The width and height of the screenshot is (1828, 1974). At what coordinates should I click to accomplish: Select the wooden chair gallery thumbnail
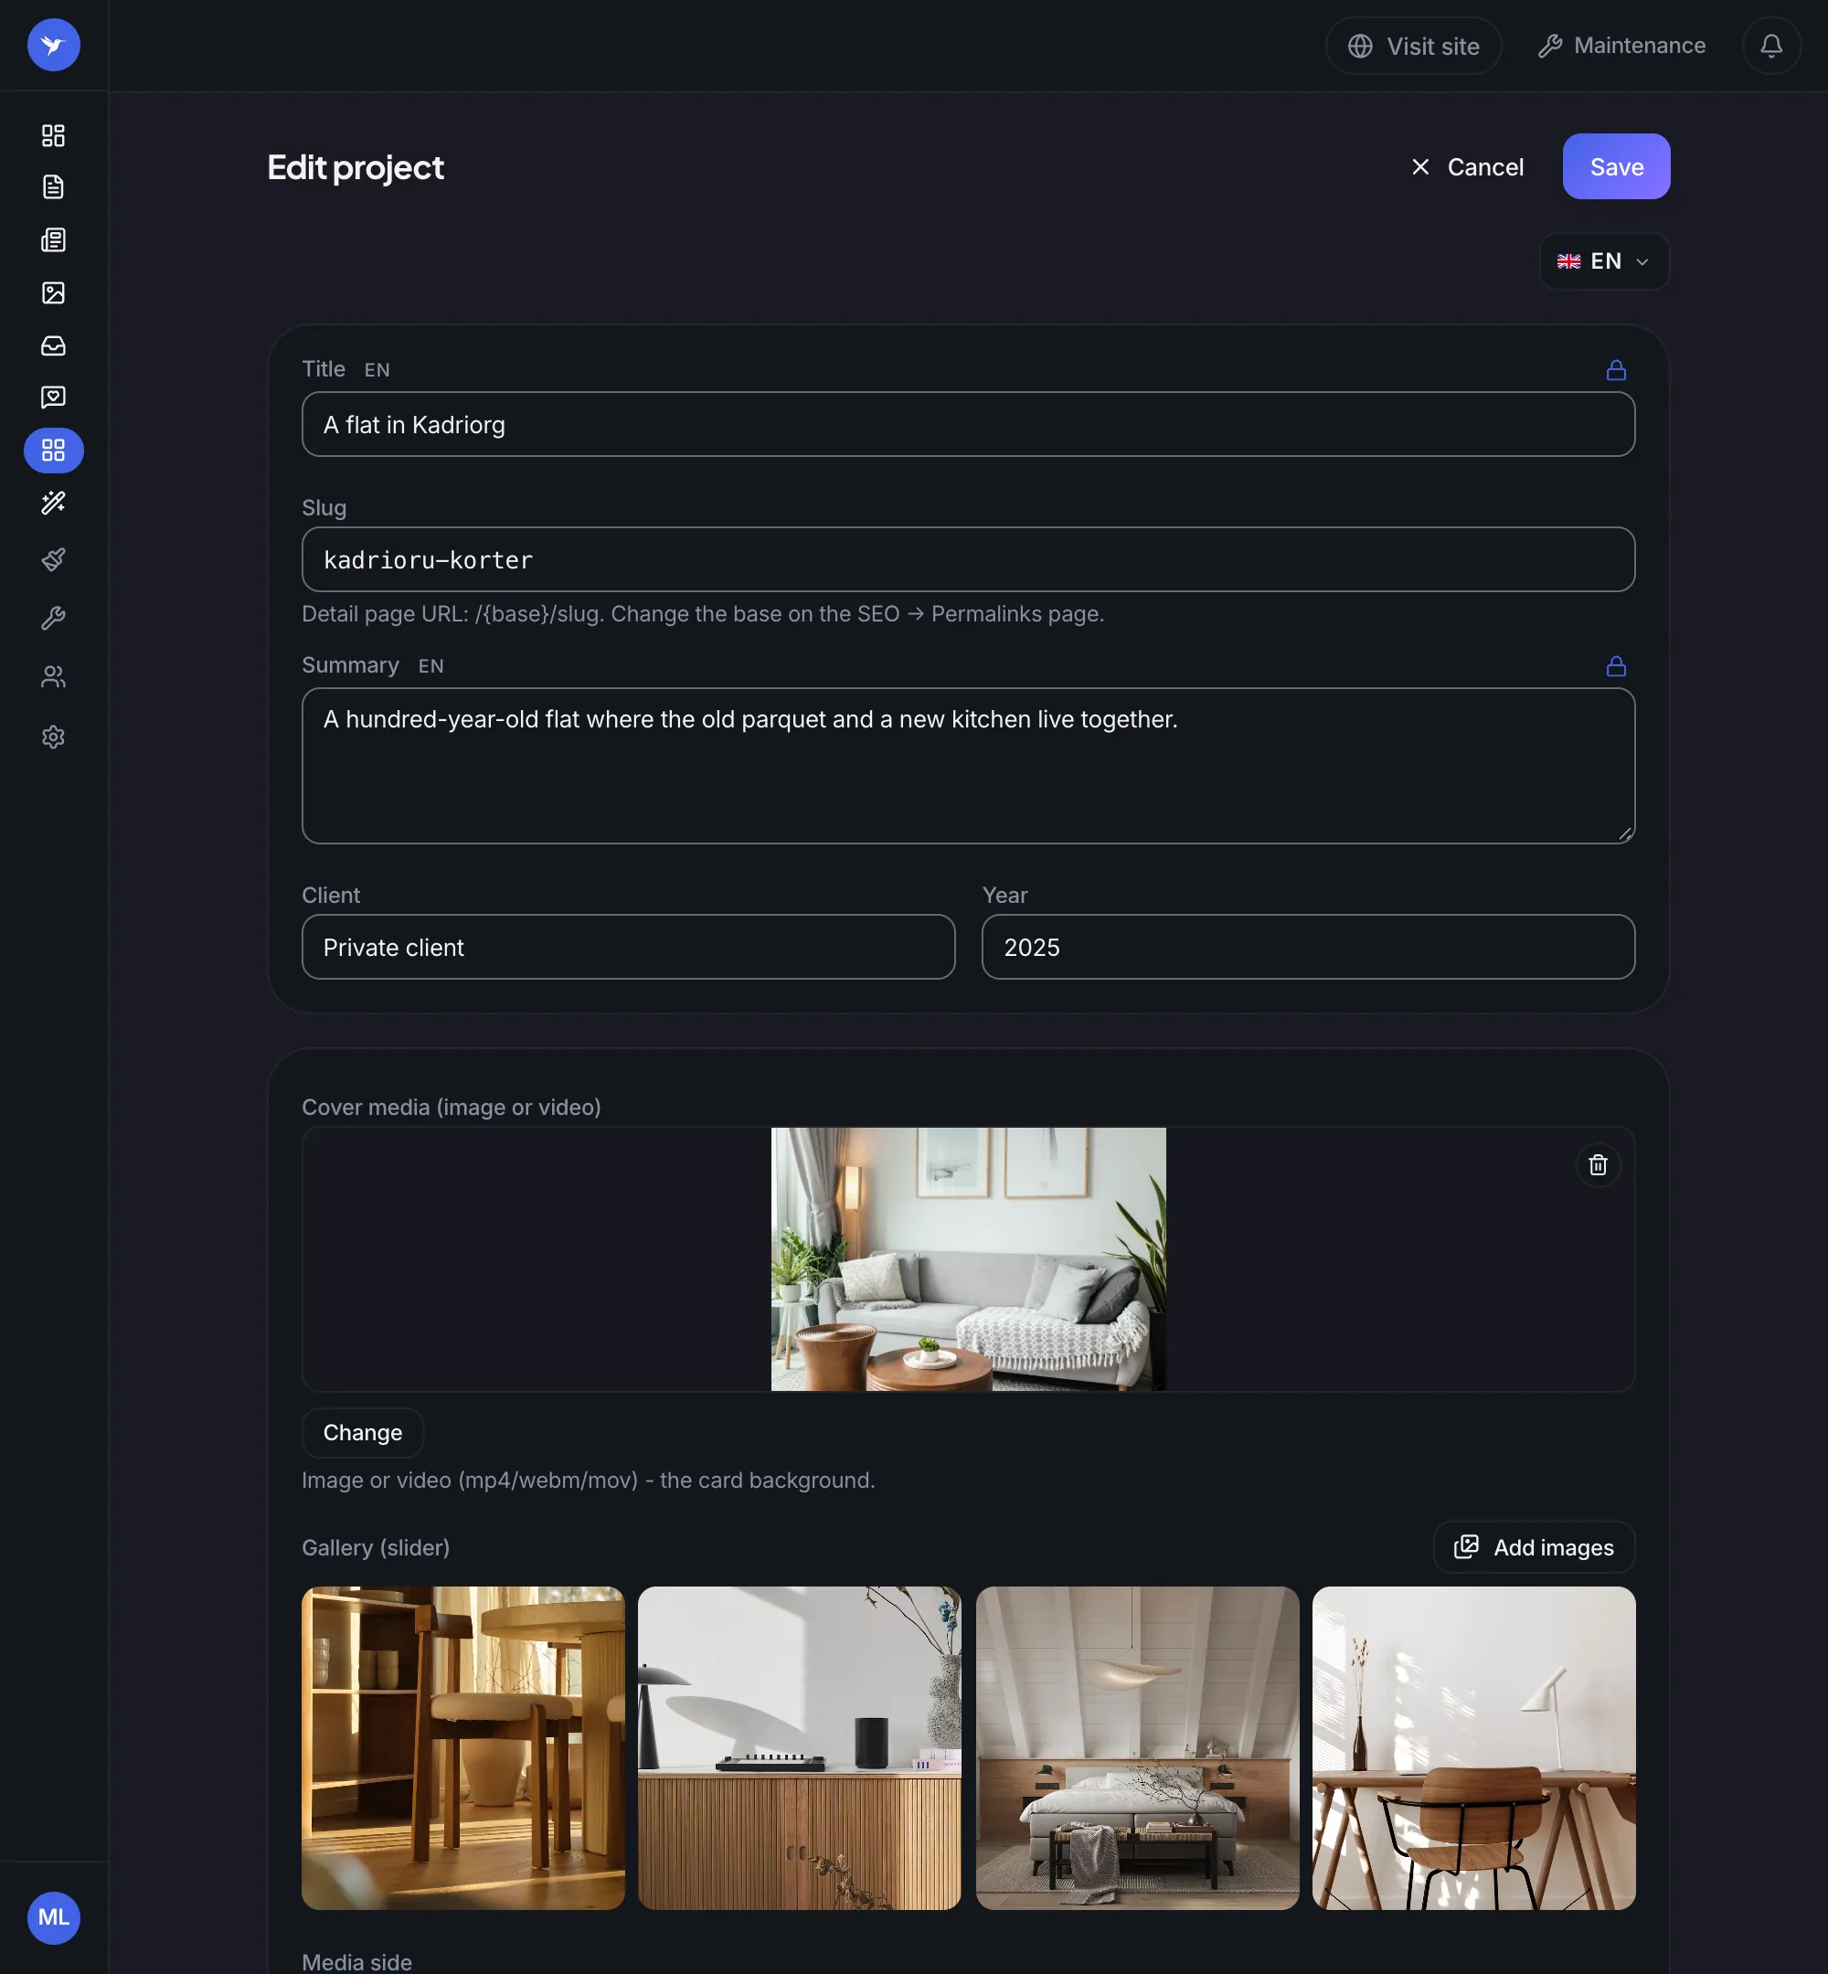click(462, 1748)
